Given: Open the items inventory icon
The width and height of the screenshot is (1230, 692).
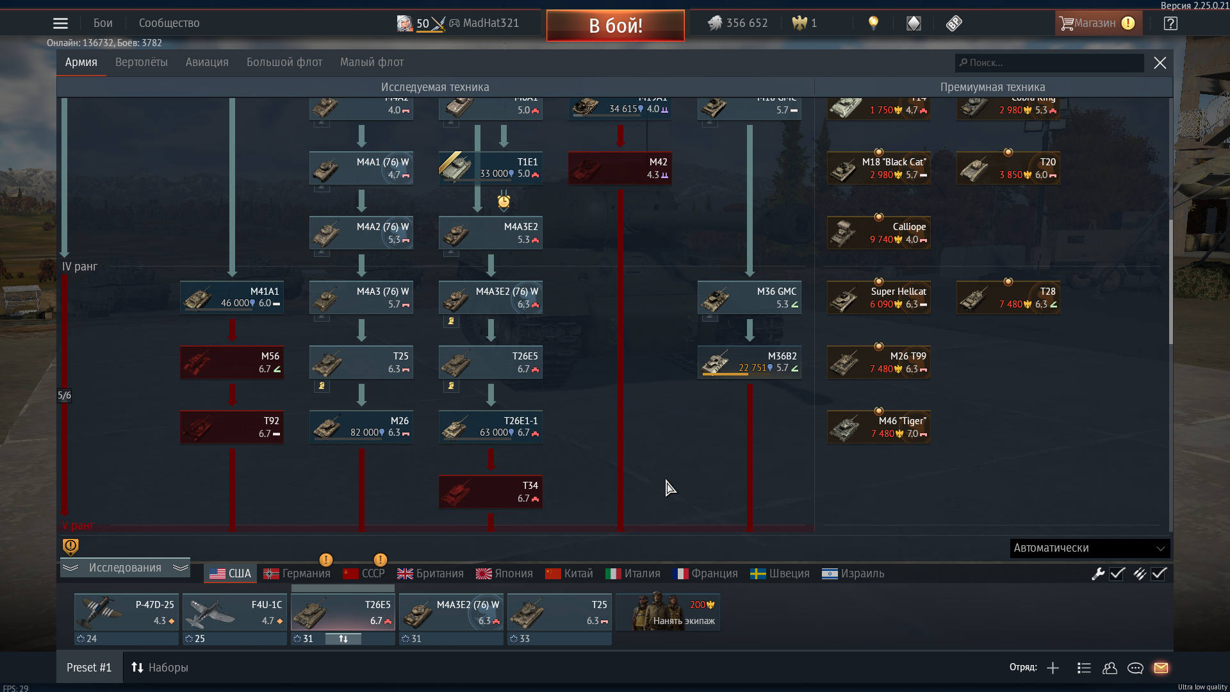Looking at the screenshot, I should click(x=914, y=24).
